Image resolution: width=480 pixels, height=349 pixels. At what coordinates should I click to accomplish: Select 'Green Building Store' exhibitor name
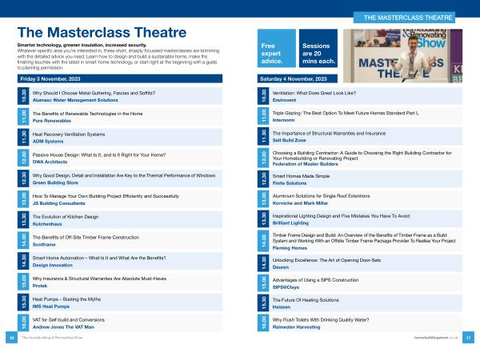[x=55, y=183]
